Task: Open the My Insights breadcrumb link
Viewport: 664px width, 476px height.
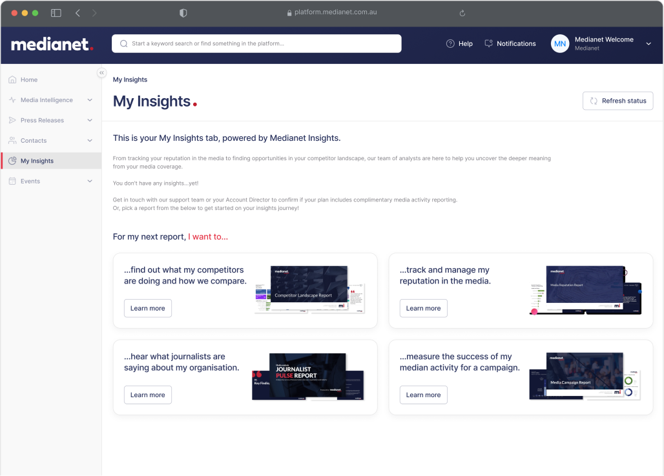Action: pos(130,79)
